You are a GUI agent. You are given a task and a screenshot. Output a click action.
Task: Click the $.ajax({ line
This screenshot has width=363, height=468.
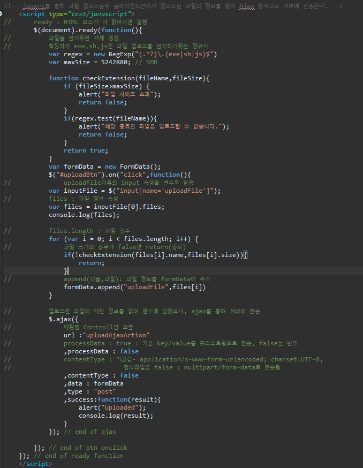tap(64, 319)
